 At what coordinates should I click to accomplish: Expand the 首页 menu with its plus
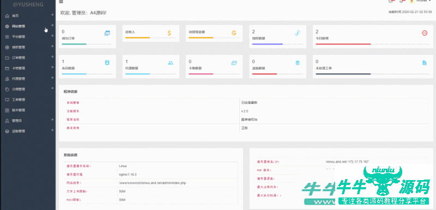point(52,15)
